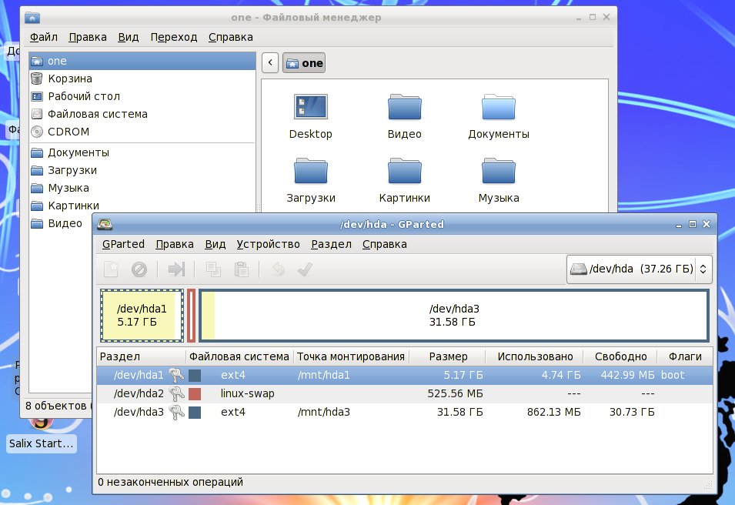Click the Apply checkmark icon in GParted
The width and height of the screenshot is (735, 505).
pos(305,269)
